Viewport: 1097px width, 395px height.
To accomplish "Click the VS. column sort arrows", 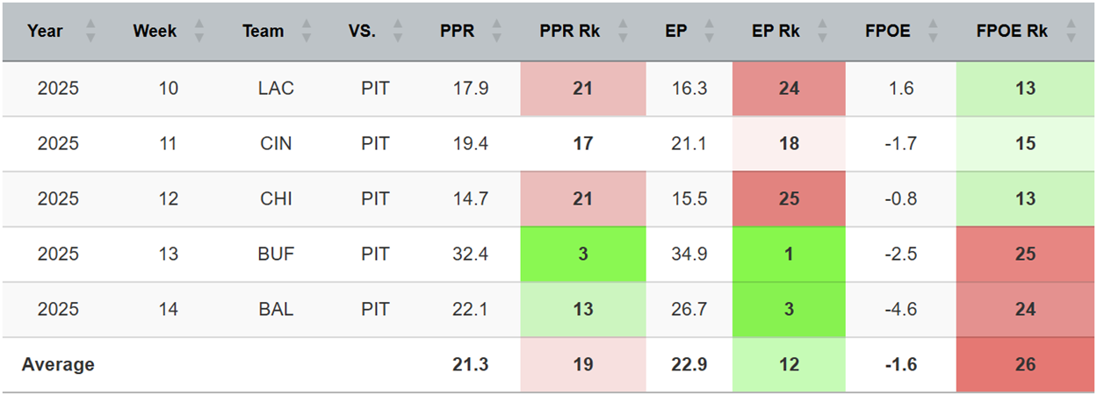I will [397, 32].
